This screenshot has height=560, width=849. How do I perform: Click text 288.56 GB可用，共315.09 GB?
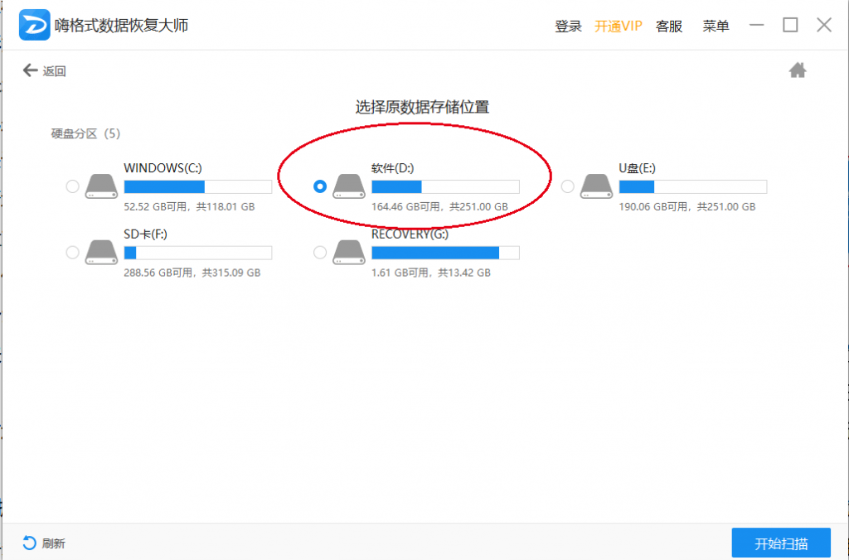click(x=192, y=273)
